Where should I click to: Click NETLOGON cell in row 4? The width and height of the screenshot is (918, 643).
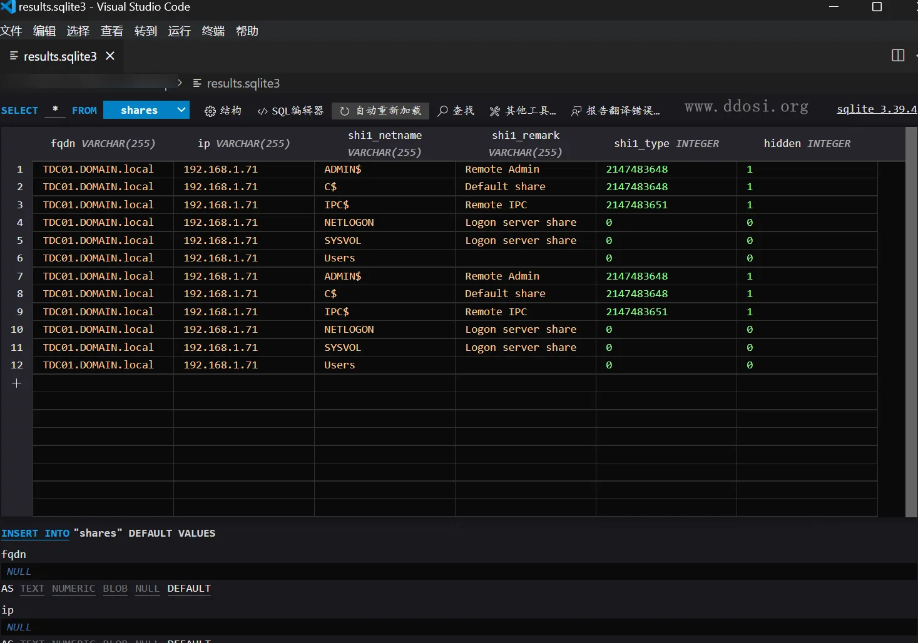(385, 222)
